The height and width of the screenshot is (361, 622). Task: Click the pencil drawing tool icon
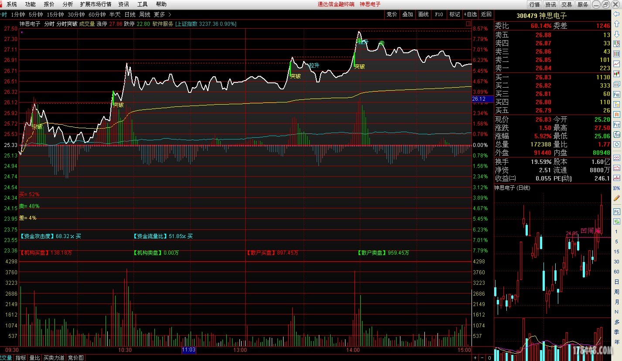[x=616, y=198]
